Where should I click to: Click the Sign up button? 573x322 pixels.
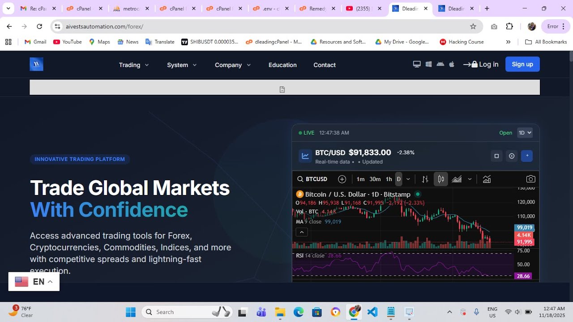(522, 64)
